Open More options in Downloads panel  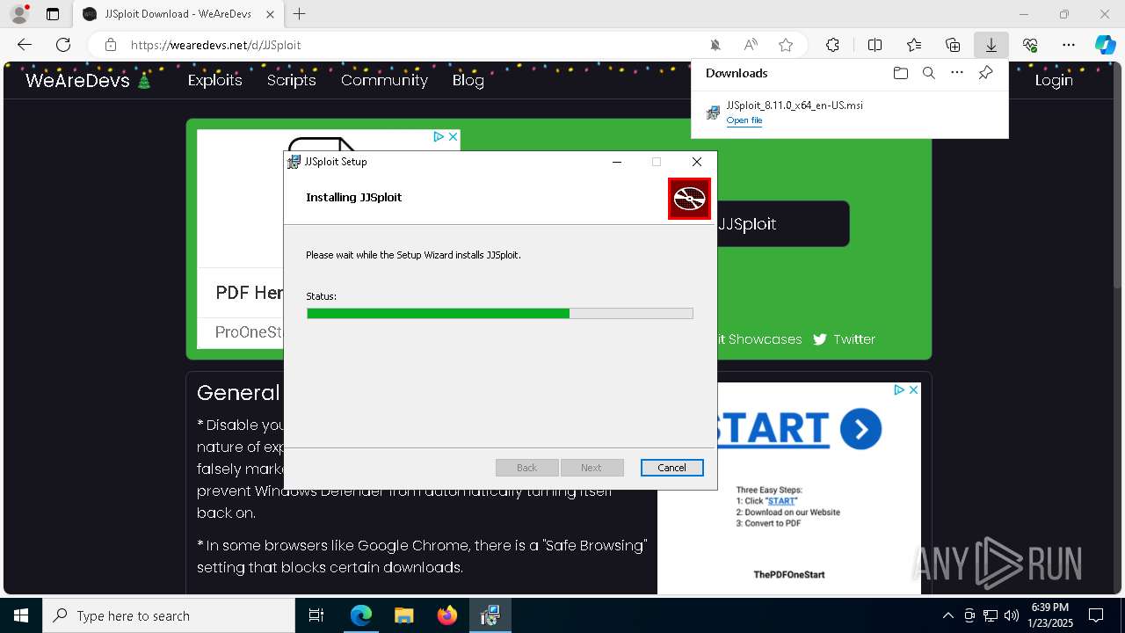coord(957,73)
